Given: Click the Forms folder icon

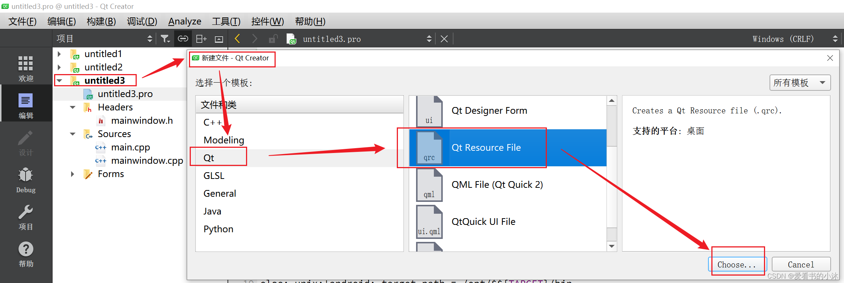Looking at the screenshot, I should click(x=88, y=174).
